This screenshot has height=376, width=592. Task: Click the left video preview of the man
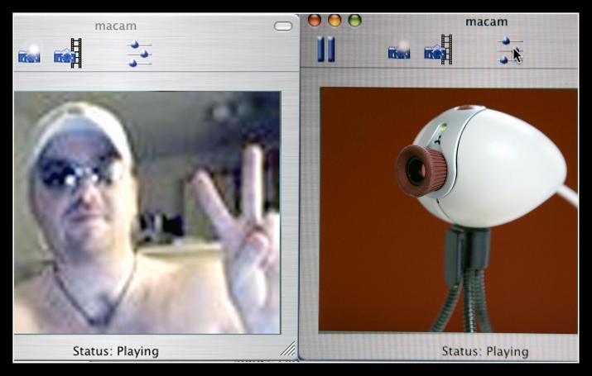(147, 212)
